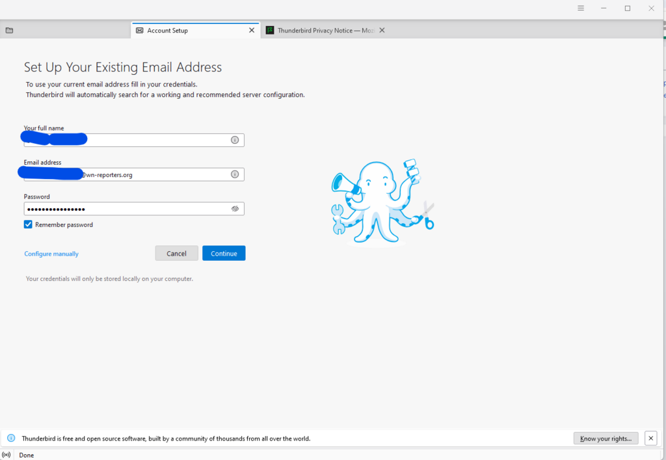Click the connection status icon in status bar
Screen dimensions: 666x460
pyautogui.click(x=7, y=455)
